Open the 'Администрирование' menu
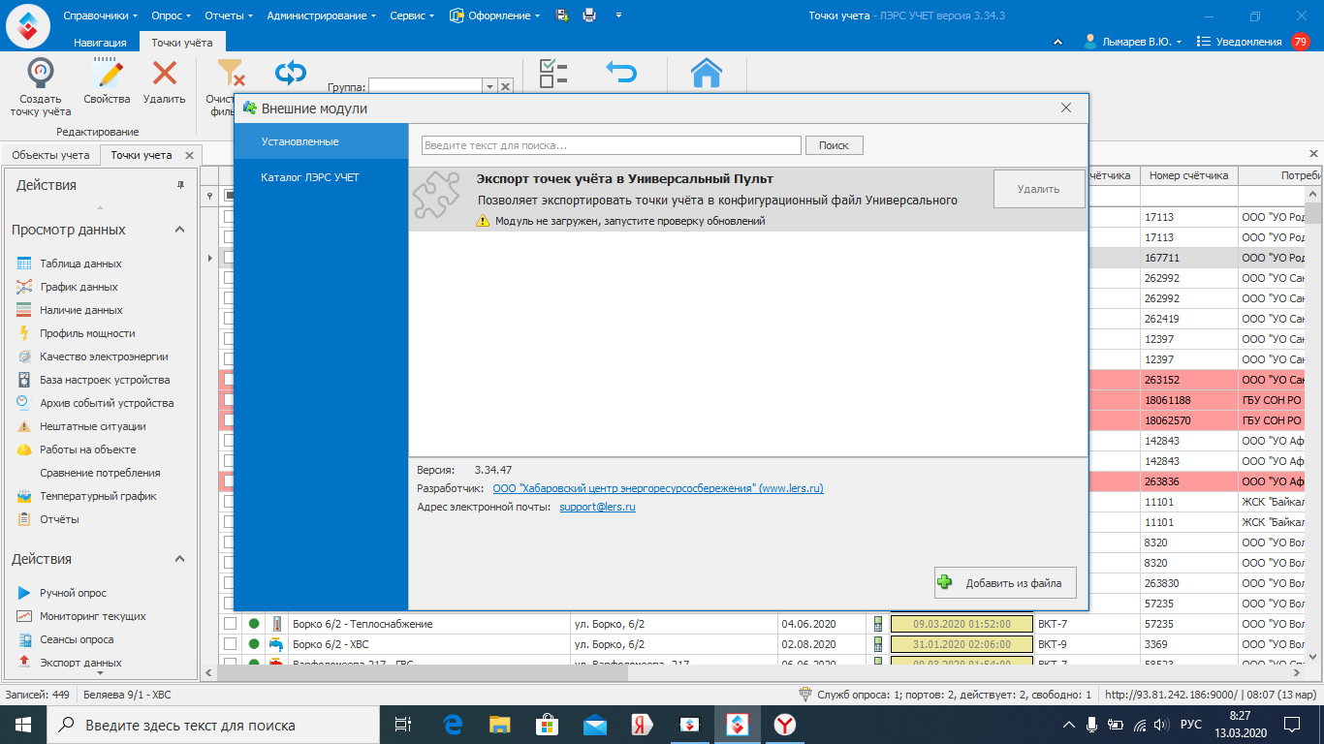The width and height of the screenshot is (1324, 744). click(322, 15)
